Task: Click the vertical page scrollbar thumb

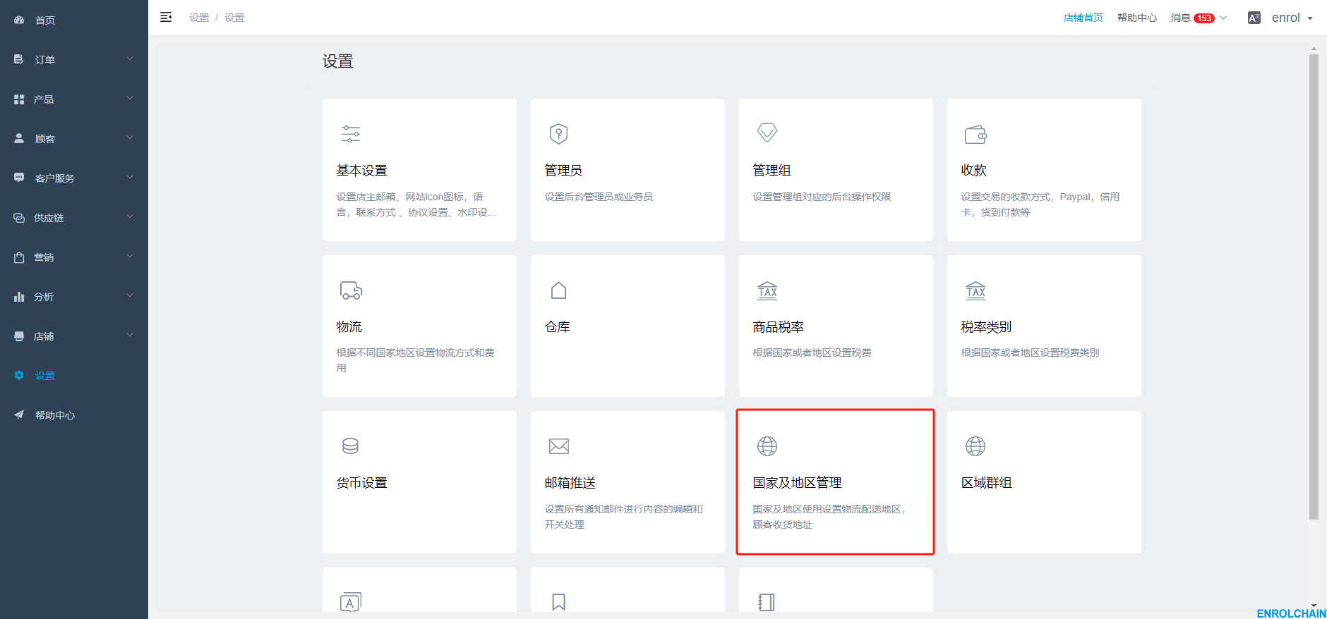Action: 1314,287
